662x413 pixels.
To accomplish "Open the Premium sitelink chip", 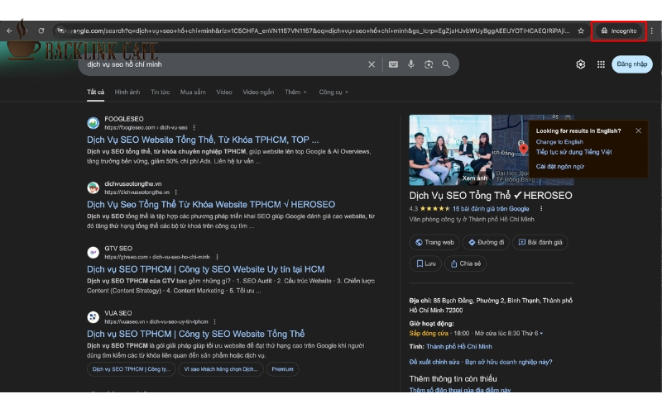I will click(282, 369).
